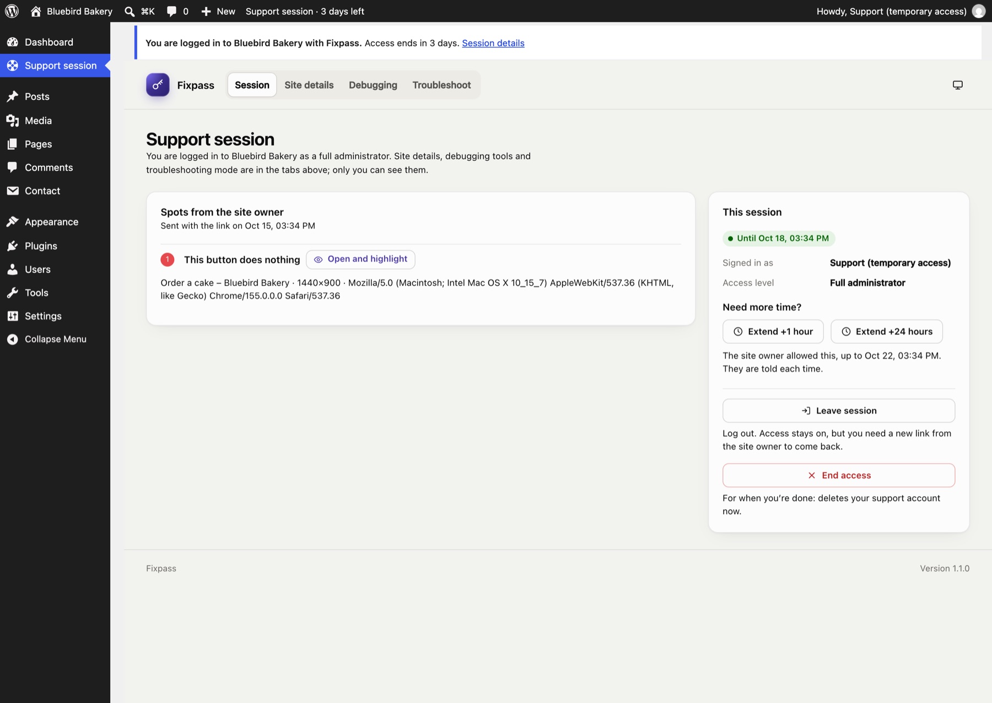Click Extend +24 hours button
Viewport: 992px width, 703px height.
[x=886, y=332]
